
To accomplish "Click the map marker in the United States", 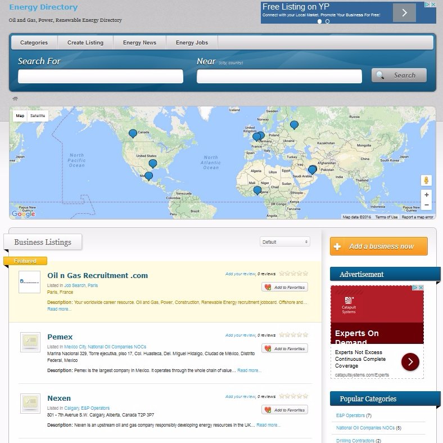I will coord(153,163).
